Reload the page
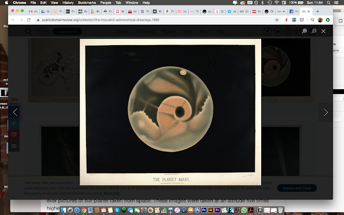 click(x=28, y=20)
